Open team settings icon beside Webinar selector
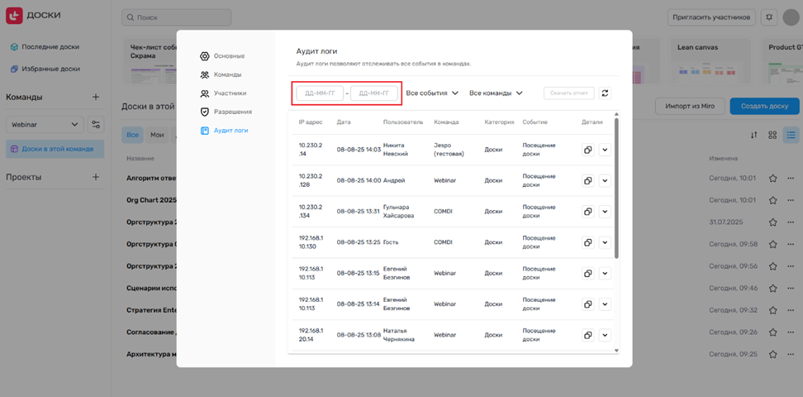Viewport: 803px width, 397px height. [x=97, y=125]
